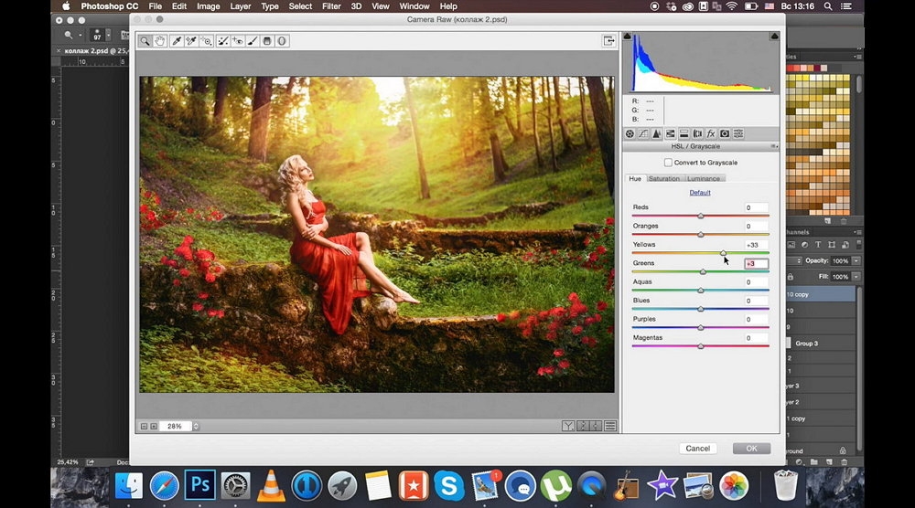The height and width of the screenshot is (508, 915).
Task: Open Safari from the Dock
Action: (165, 485)
